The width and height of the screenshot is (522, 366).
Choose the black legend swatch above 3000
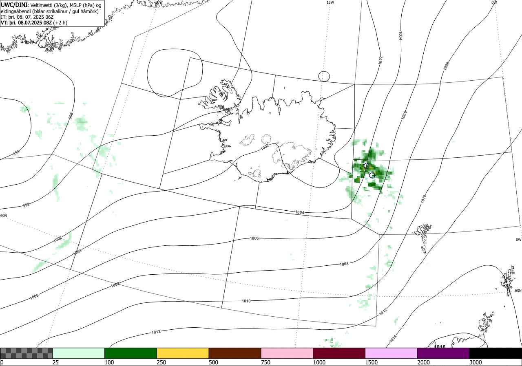point(496,353)
